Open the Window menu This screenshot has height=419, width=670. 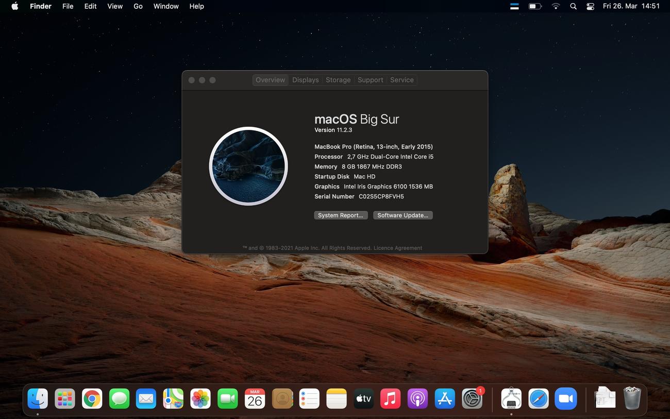point(166,6)
